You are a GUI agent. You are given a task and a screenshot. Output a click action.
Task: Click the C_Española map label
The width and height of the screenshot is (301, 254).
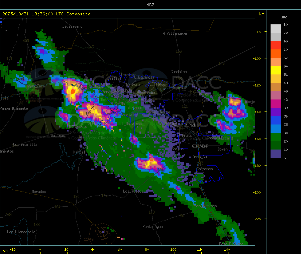point(144,77)
